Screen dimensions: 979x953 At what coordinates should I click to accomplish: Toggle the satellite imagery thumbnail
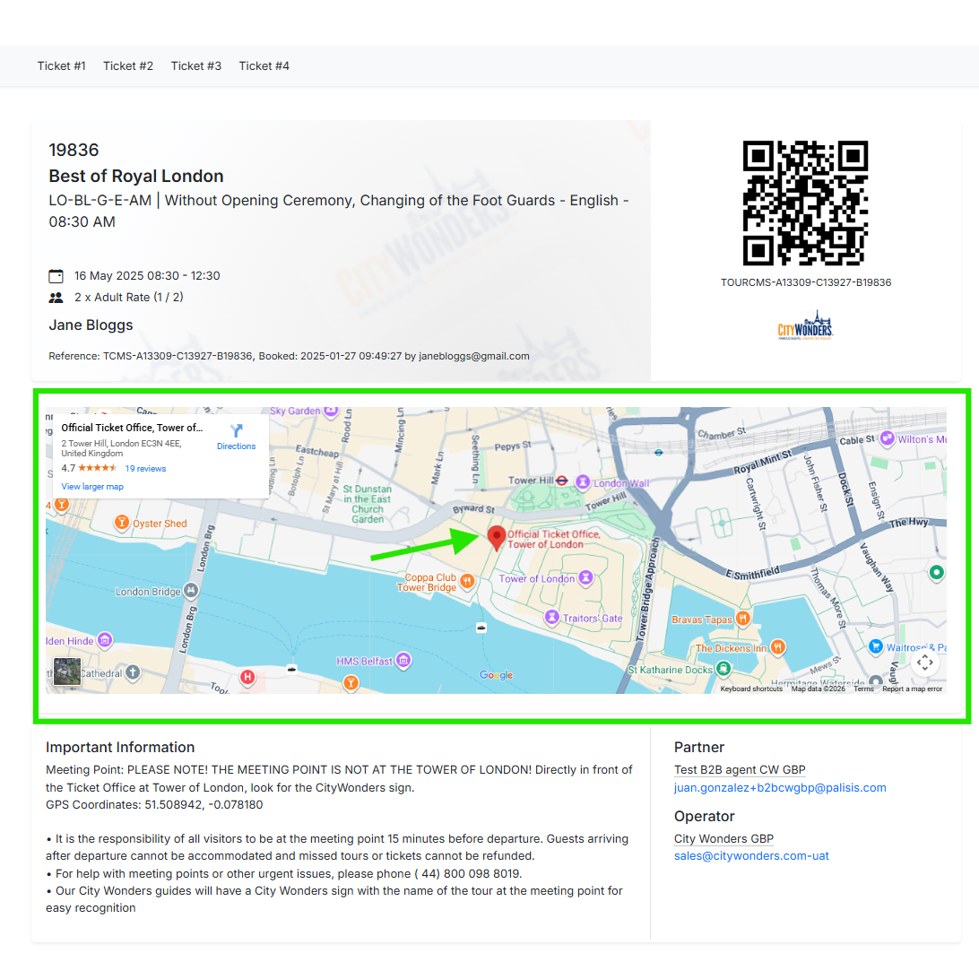point(67,672)
